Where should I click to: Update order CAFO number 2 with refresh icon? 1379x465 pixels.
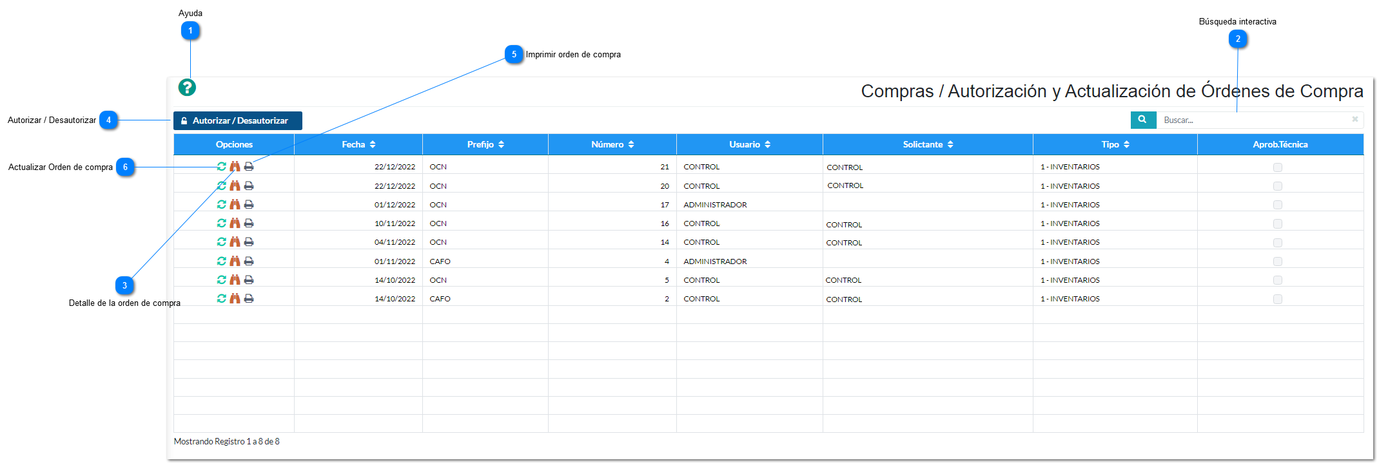(x=222, y=298)
